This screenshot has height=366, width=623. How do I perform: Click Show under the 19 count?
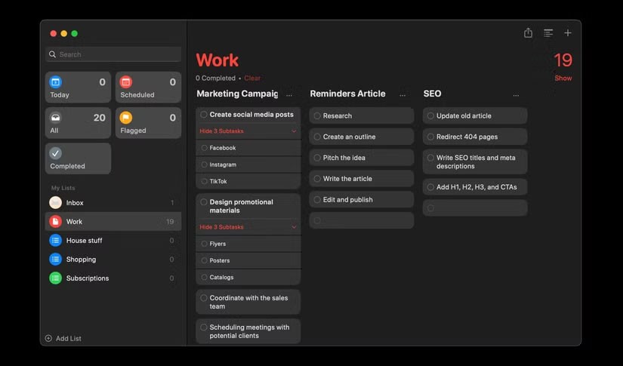coord(563,78)
